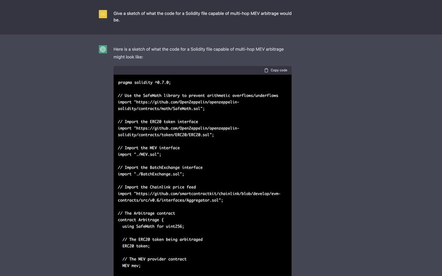This screenshot has width=442, height=276.
Task: Click the green ChatGPT logo avatar
Action: coord(103,49)
